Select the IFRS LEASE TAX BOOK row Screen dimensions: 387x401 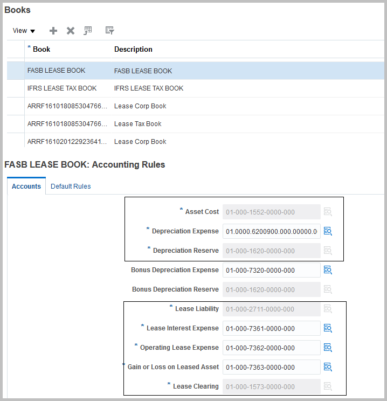pyautogui.click(x=196, y=88)
